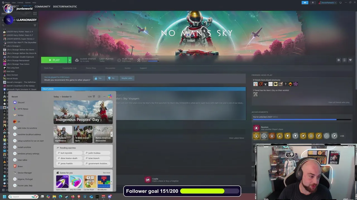357x200 pixels.
Task: Click the Reunion achievement icon
Action: coord(256,128)
